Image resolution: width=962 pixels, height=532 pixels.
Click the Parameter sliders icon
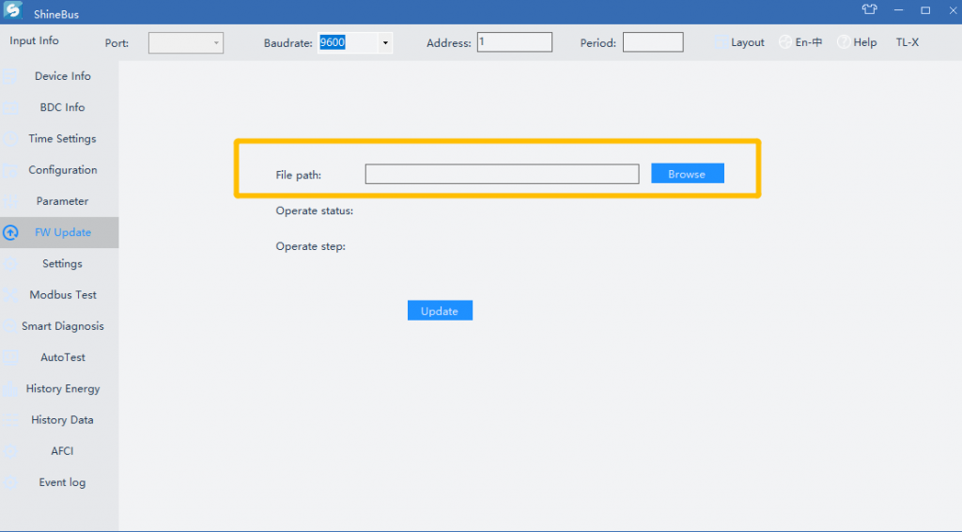point(9,201)
